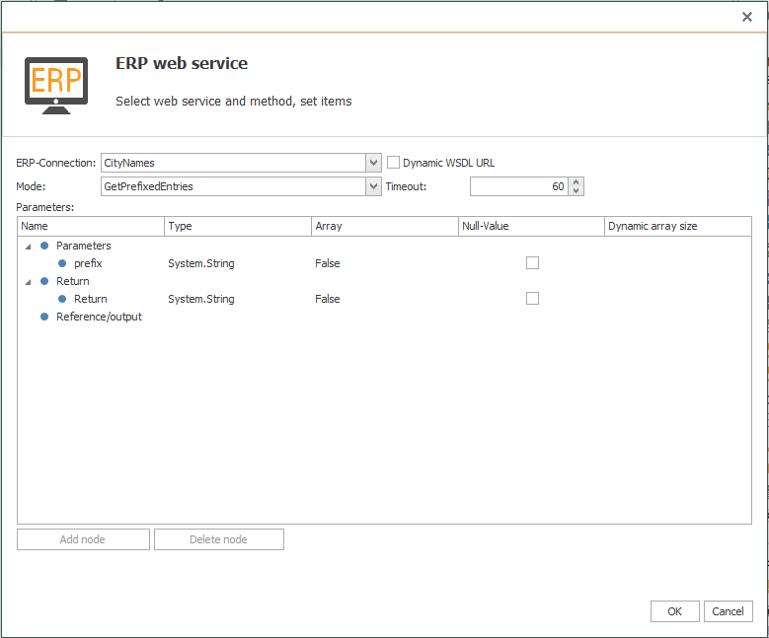Viewport: 769px width, 638px height.
Task: Click the Type column header
Action: (x=237, y=226)
